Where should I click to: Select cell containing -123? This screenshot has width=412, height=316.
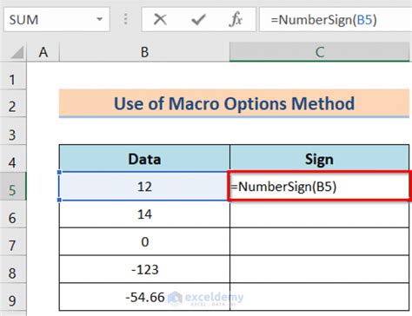144,269
